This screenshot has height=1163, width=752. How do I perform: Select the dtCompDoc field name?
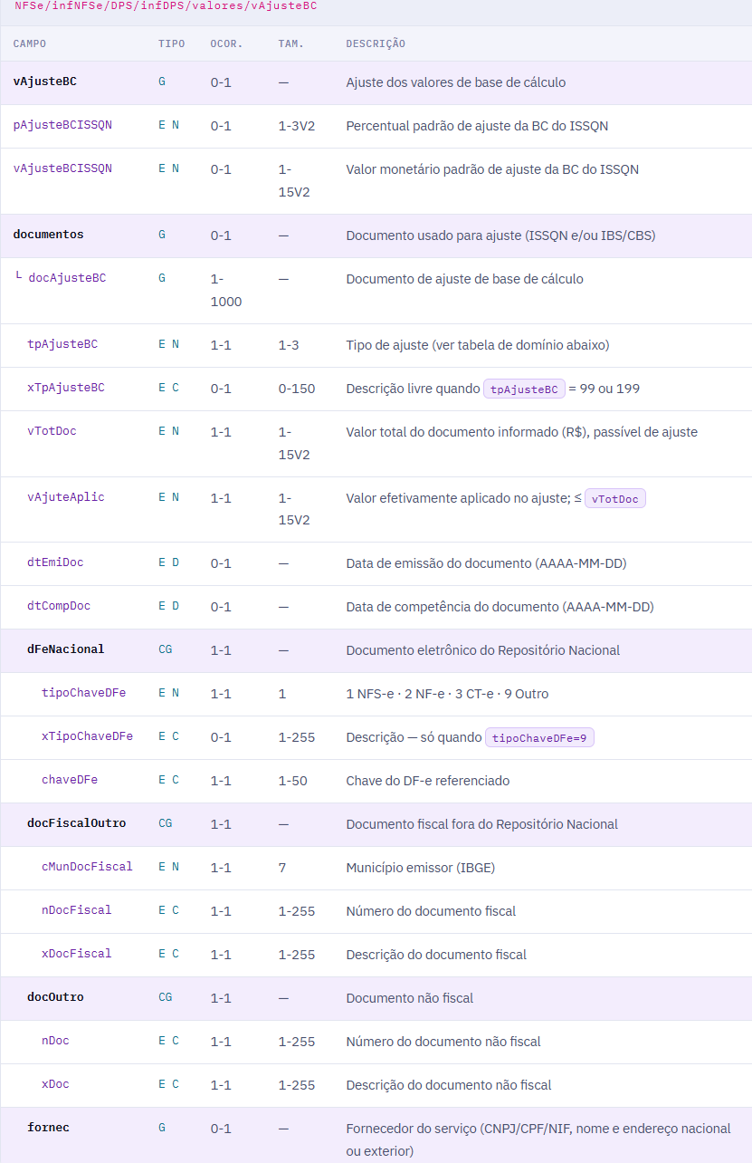click(59, 606)
